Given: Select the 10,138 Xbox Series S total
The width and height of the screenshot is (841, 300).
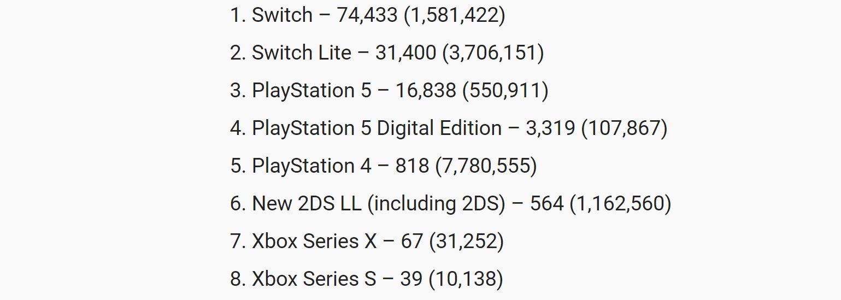Looking at the screenshot, I should tap(466, 279).
